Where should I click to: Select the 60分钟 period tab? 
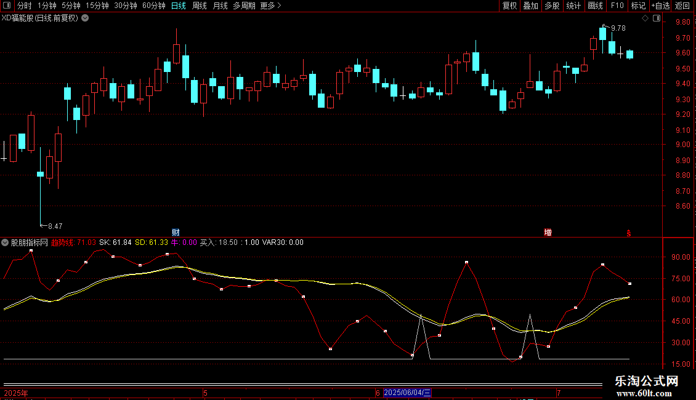(154, 6)
